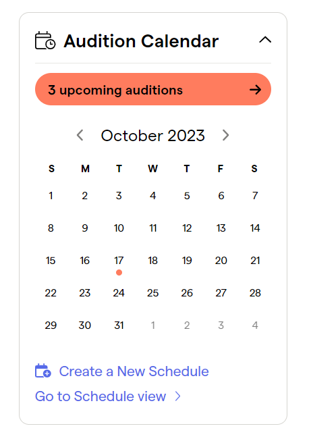The image size is (311, 443).
Task: Click the arrow on upcoming auditions banner
Action: [x=256, y=90]
